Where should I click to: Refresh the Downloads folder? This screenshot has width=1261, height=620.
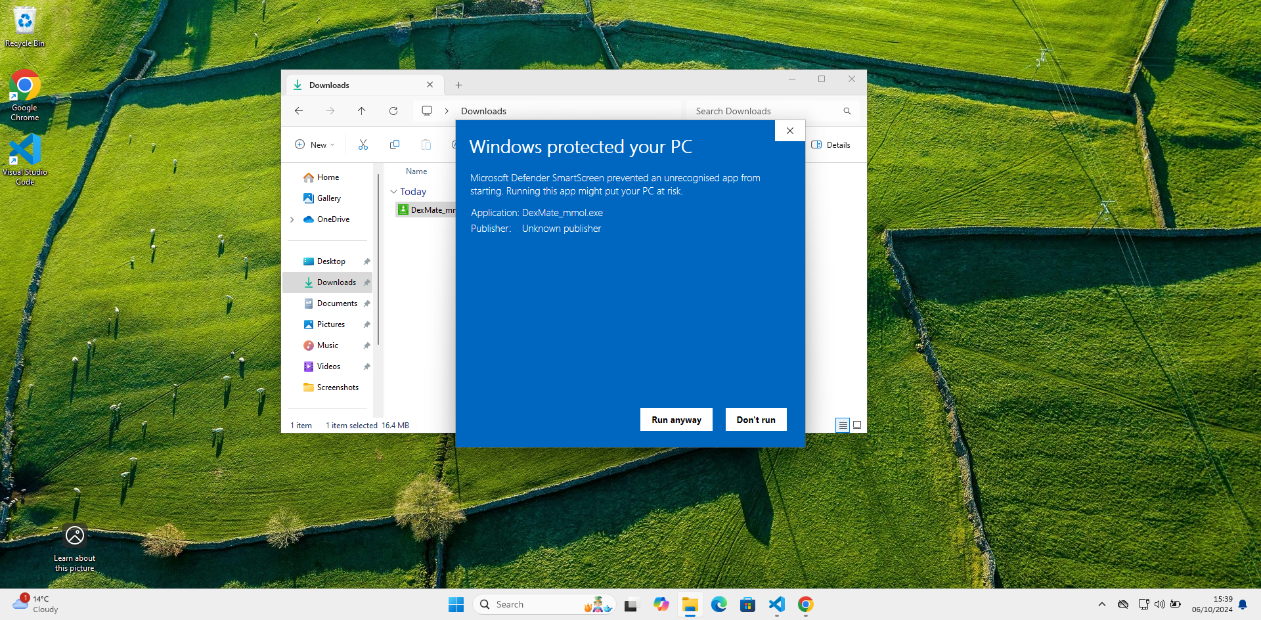(393, 111)
